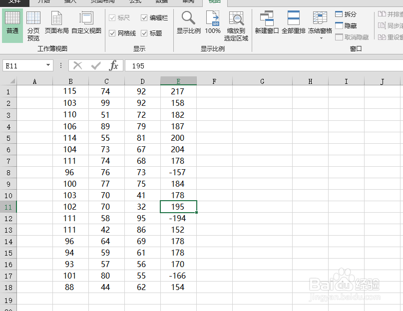Click the formula bar input showing 195
This screenshot has height=311, width=403.
[264, 66]
